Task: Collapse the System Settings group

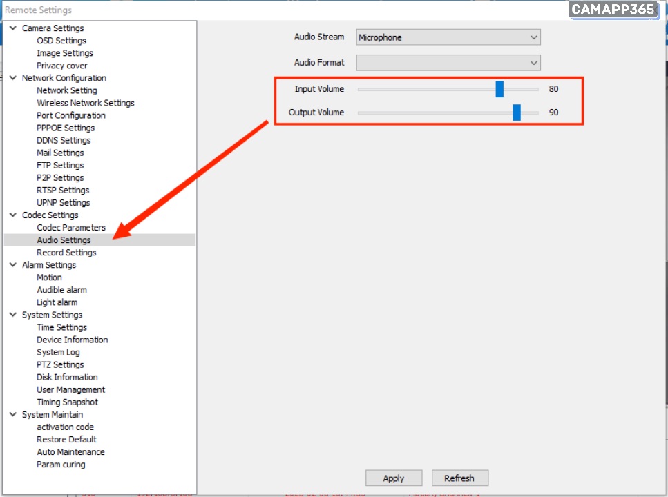Action: pyautogui.click(x=14, y=315)
